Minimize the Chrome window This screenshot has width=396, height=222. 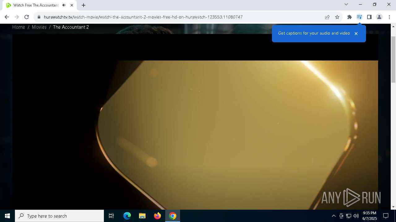(x=360, y=4)
